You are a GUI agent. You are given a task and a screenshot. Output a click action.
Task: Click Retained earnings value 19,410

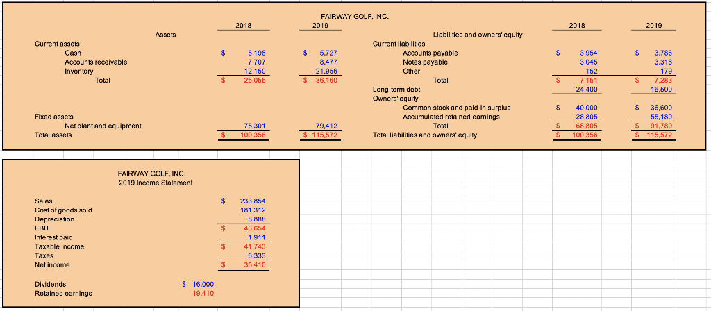203,294
